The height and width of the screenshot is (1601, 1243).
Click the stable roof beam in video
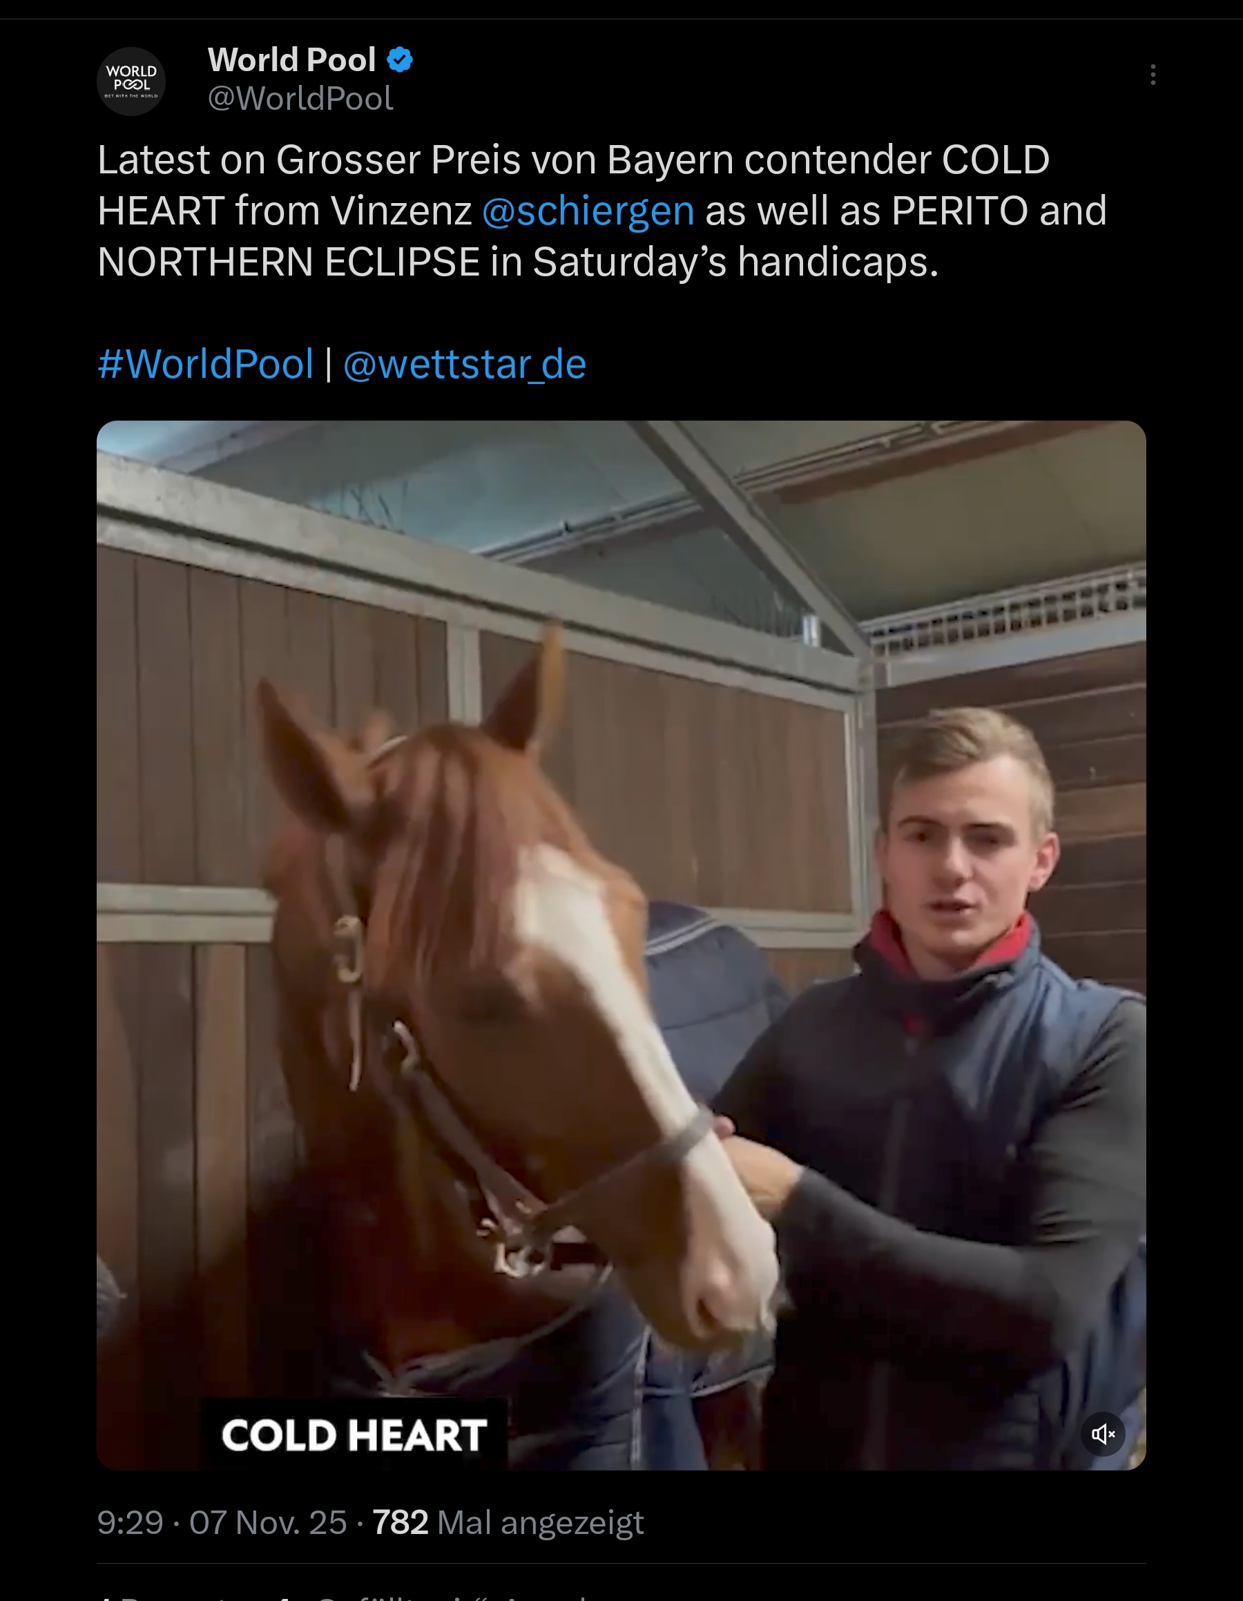click(748, 535)
